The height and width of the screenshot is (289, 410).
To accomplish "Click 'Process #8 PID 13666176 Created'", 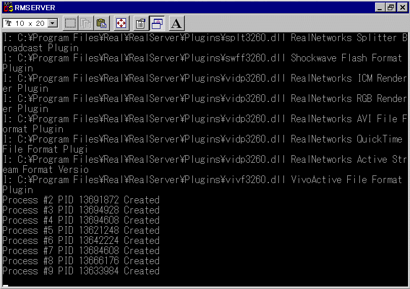I will [81, 261].
